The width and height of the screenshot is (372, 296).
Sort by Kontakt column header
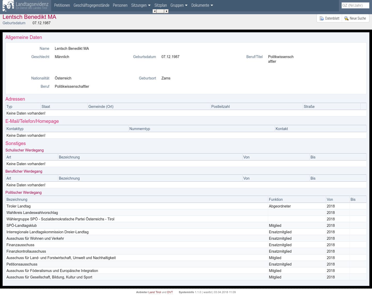pos(320,129)
